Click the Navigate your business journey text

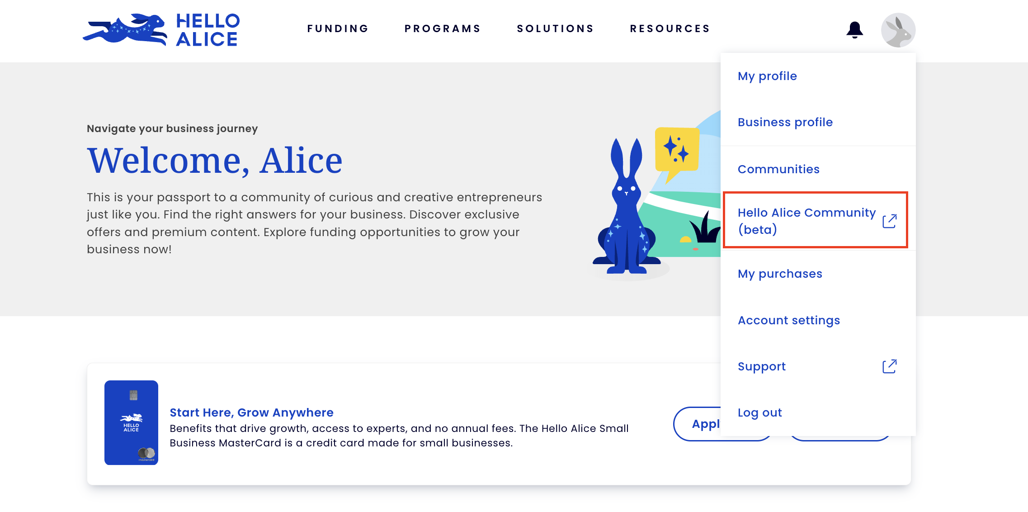172,128
